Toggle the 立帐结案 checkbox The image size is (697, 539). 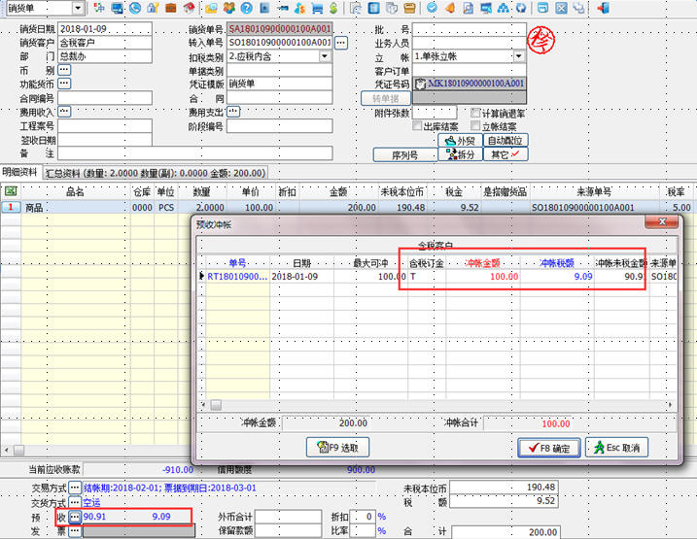click(x=475, y=125)
